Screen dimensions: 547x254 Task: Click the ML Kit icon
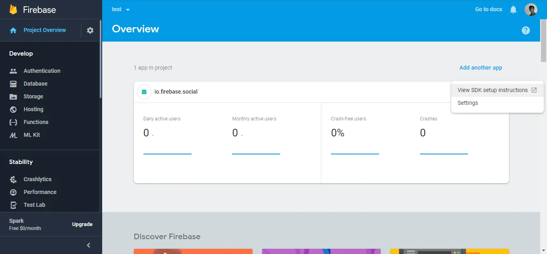click(x=13, y=135)
